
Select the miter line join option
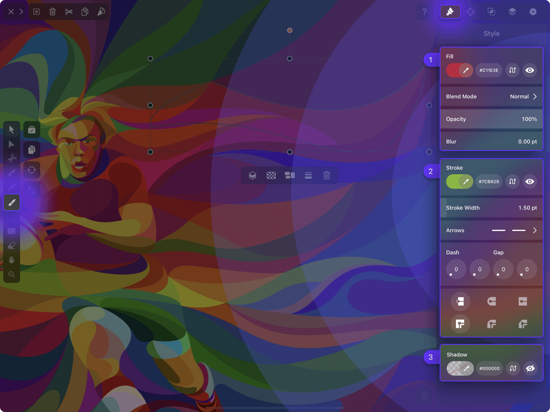pos(460,324)
